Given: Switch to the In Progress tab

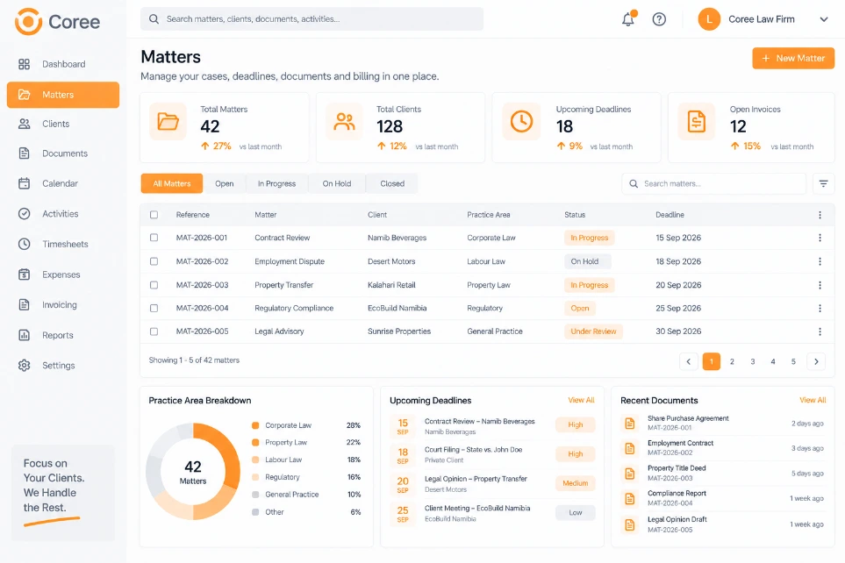Looking at the screenshot, I should pos(276,183).
